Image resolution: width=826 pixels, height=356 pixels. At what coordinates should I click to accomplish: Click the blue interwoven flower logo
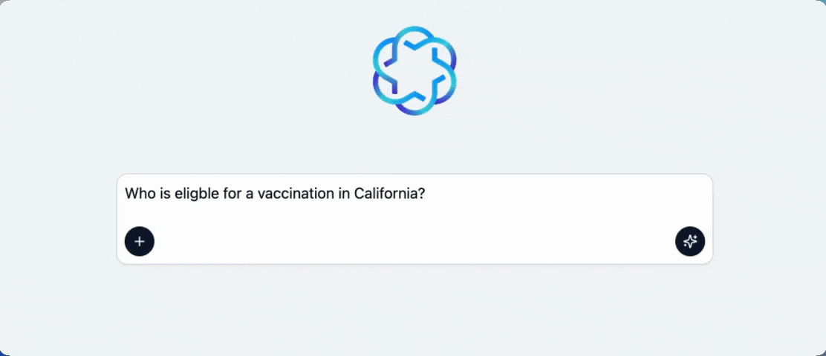coord(414,70)
